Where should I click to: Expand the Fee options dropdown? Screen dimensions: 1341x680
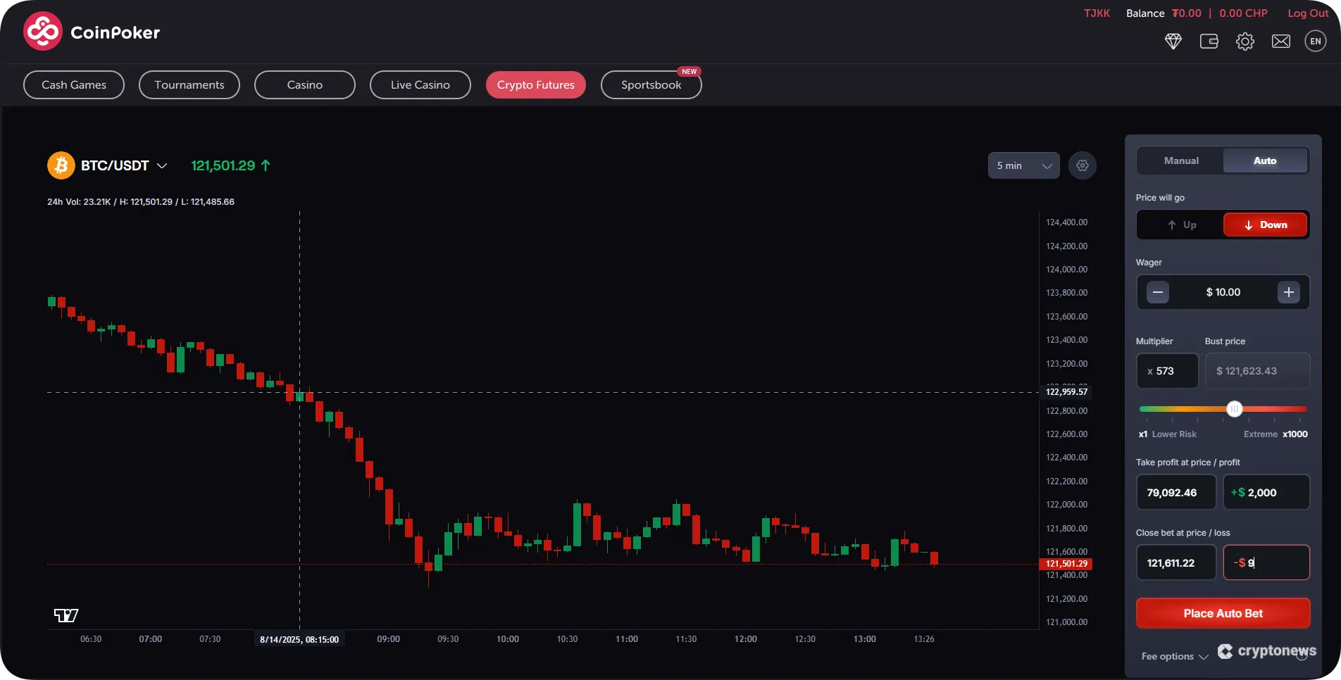1173,655
